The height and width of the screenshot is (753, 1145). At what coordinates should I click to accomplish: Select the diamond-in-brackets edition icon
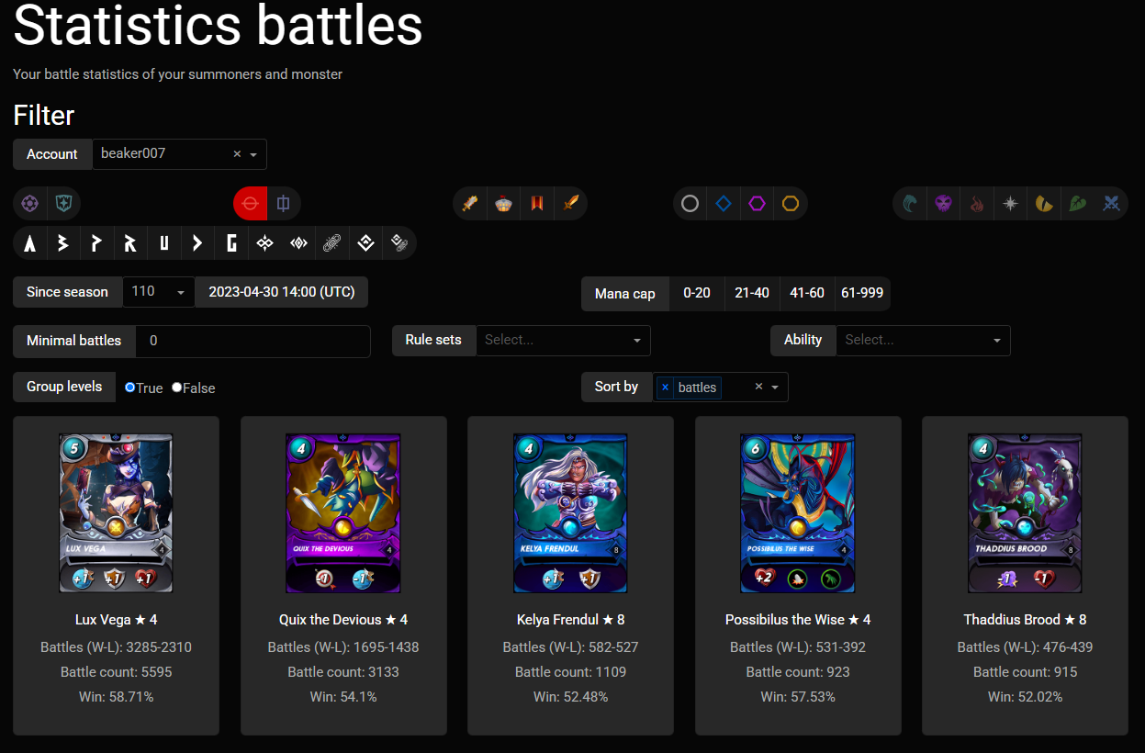click(x=298, y=243)
